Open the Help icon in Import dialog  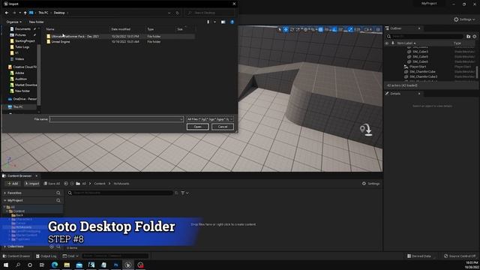pos(232,22)
